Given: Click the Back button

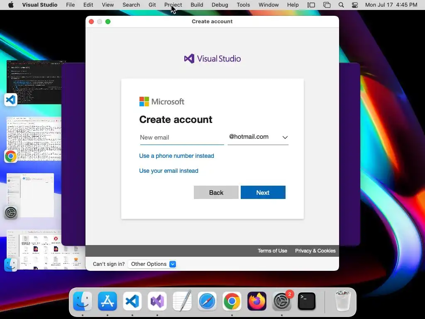Looking at the screenshot, I should click(216, 192).
